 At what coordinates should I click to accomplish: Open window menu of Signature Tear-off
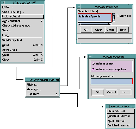pyautogui.click(x=108, y=106)
